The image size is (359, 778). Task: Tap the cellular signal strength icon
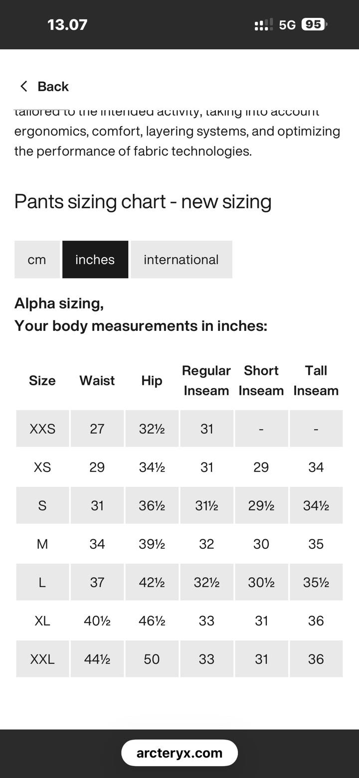click(x=263, y=24)
